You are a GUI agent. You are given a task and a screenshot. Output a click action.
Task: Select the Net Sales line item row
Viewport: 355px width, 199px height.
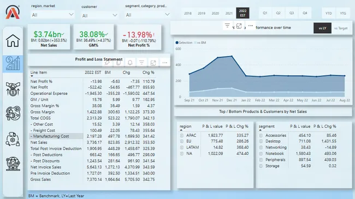93,142
